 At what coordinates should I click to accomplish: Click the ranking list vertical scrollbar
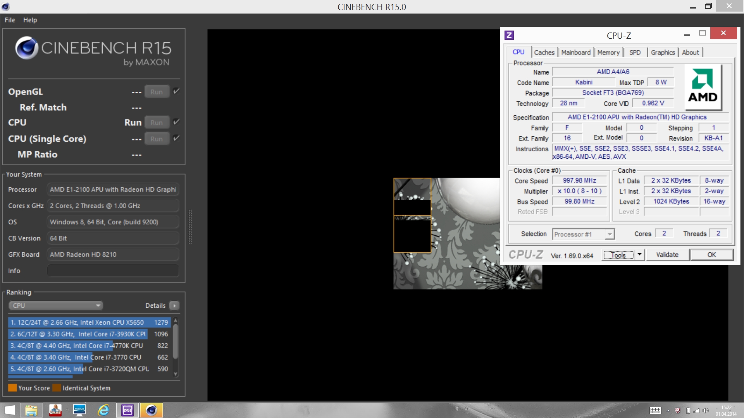[176, 343]
